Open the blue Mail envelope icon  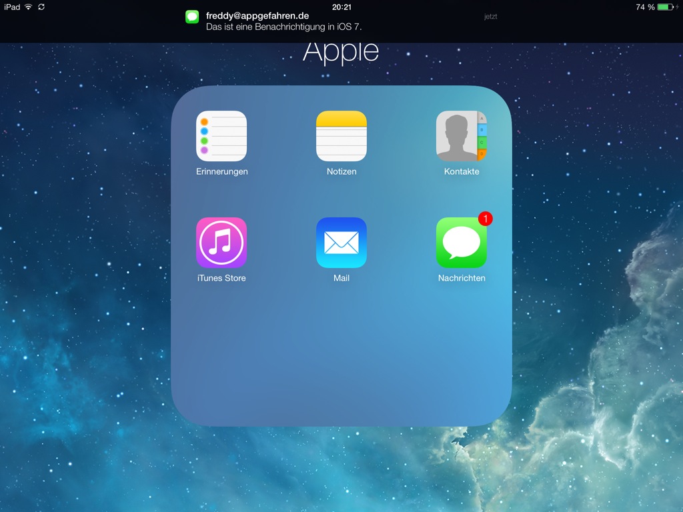click(341, 243)
